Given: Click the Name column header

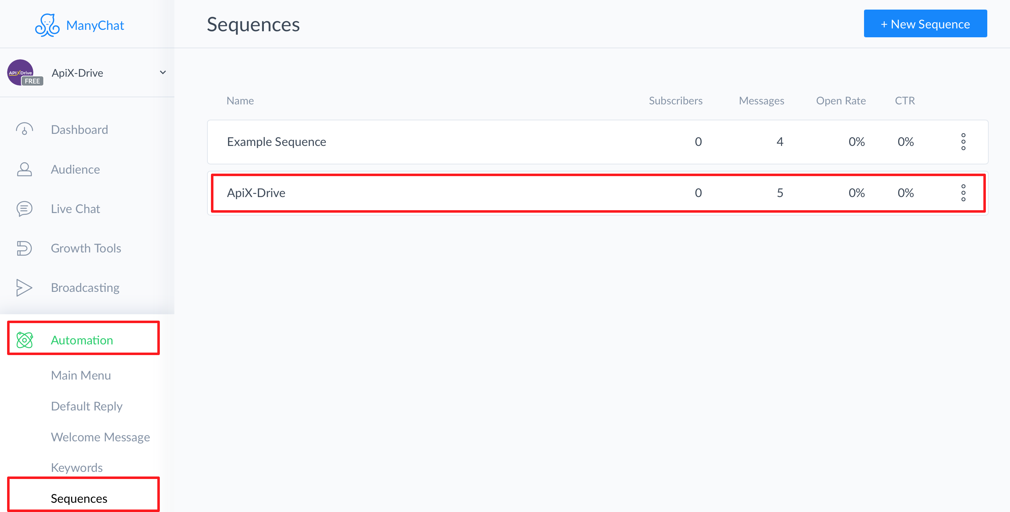Looking at the screenshot, I should coord(240,101).
